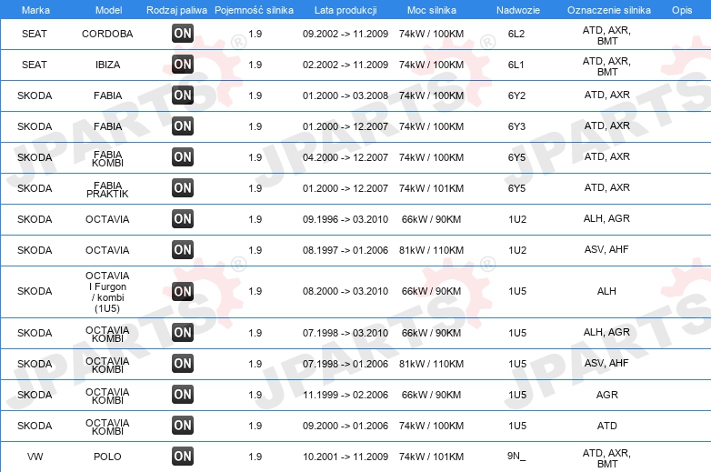Click production dates 09.1996 -> 03.2010
This screenshot has width=711, height=472.
(345, 219)
